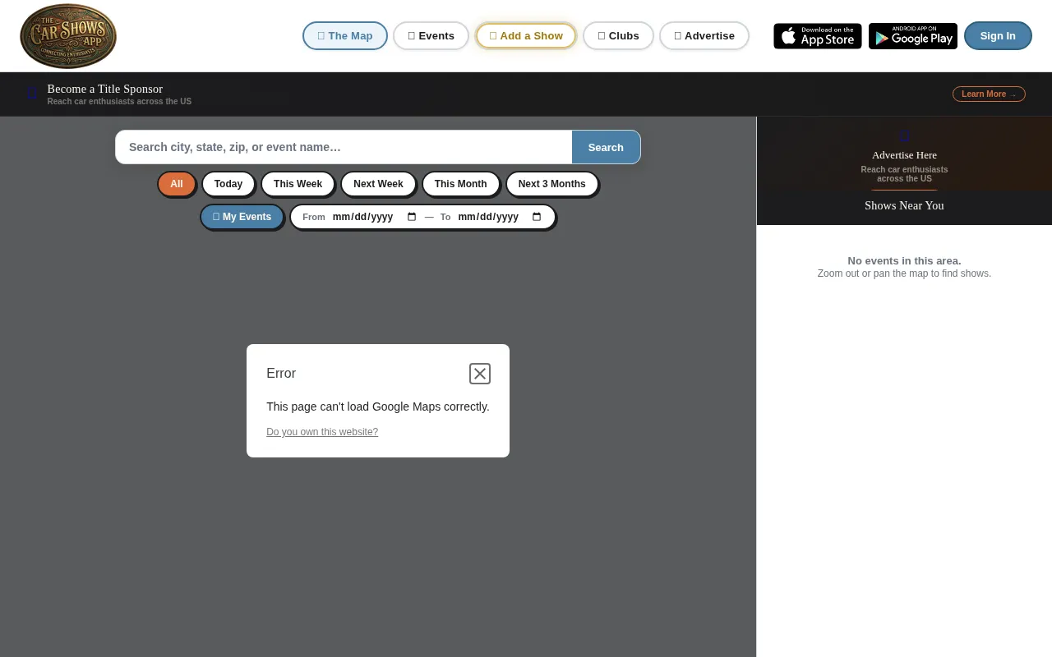Viewport: 1052px width, 657px height.
Task: Open the Do you own this website link
Action: click(322, 432)
